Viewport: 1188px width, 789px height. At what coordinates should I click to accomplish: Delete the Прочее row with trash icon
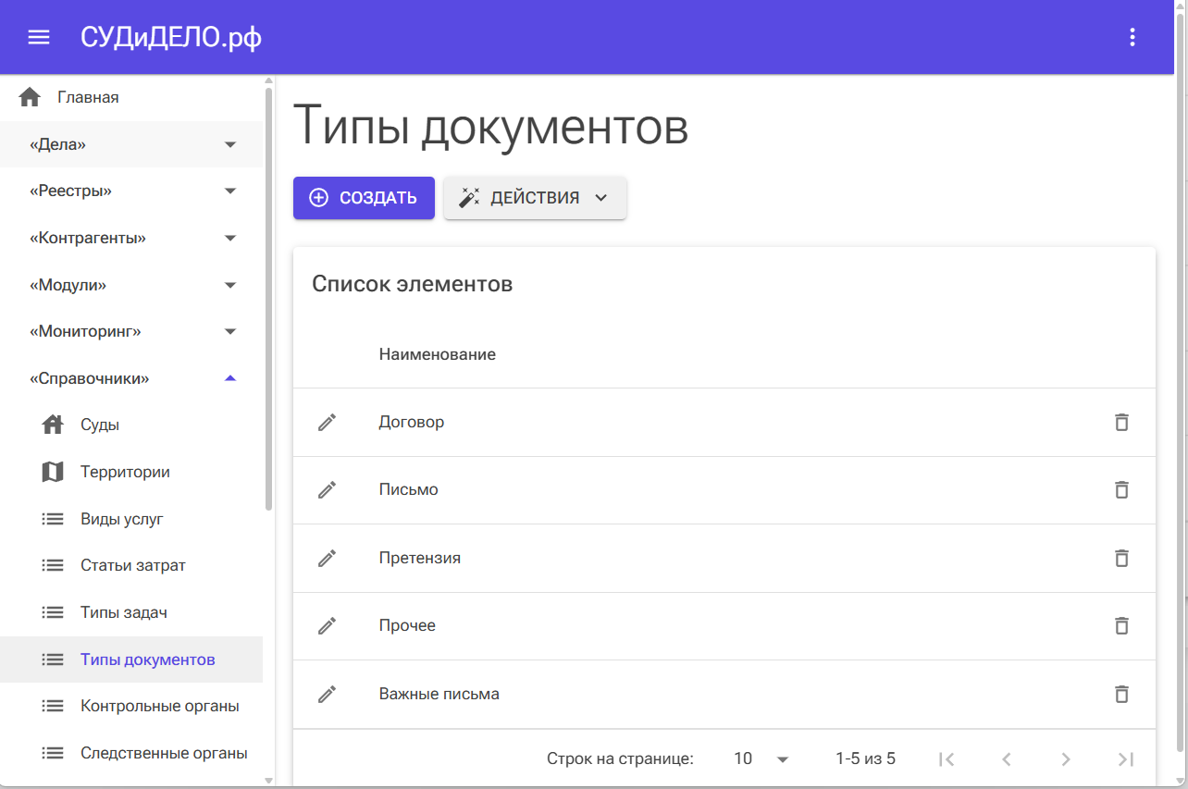pyautogui.click(x=1121, y=626)
